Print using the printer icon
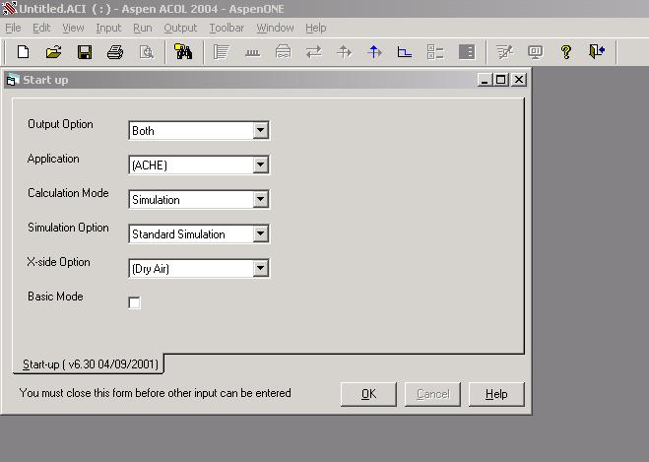This screenshot has width=649, height=462. (x=115, y=52)
